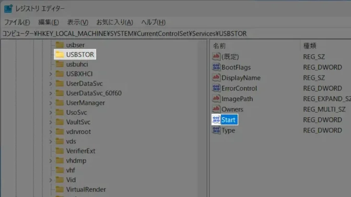Select the VerifierExt key label
This screenshot has height=197, width=351.
click(x=80, y=151)
